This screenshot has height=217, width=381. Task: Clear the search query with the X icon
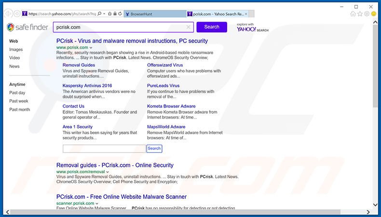[188, 27]
